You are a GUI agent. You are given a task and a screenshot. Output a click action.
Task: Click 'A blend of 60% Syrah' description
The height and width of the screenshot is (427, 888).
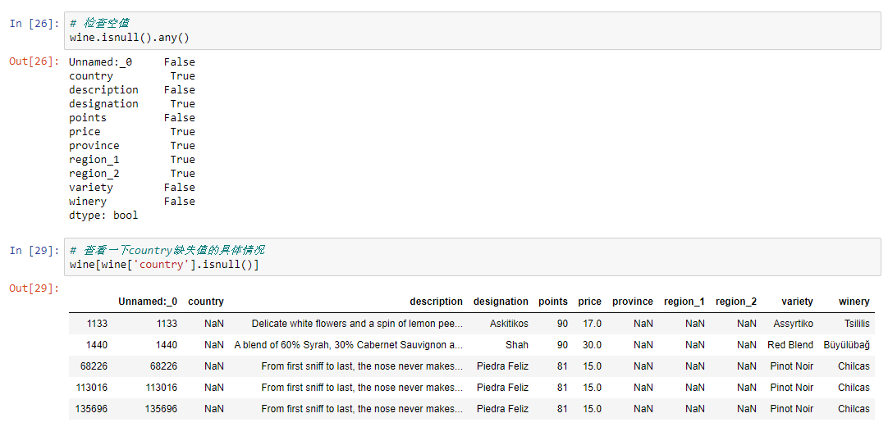coord(348,344)
